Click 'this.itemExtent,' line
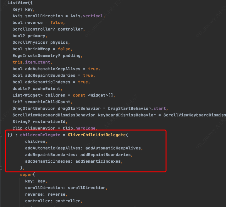Image resolution: width=226 pixels, height=207 pixels. click(x=32, y=62)
